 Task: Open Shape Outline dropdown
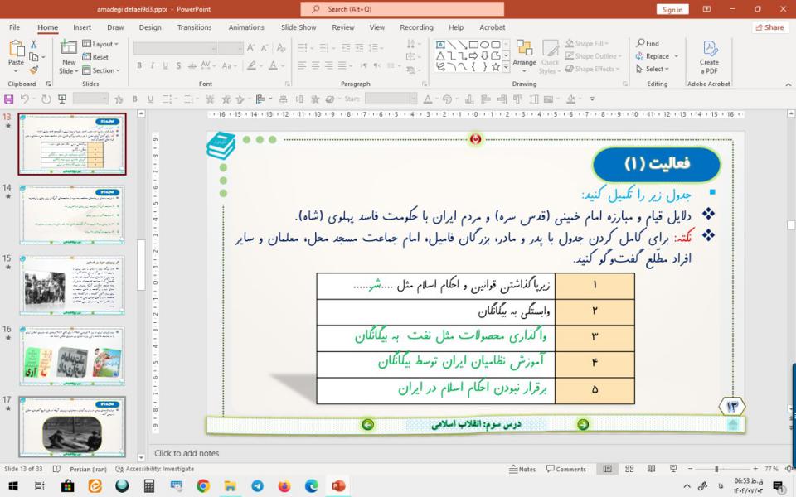(x=592, y=56)
